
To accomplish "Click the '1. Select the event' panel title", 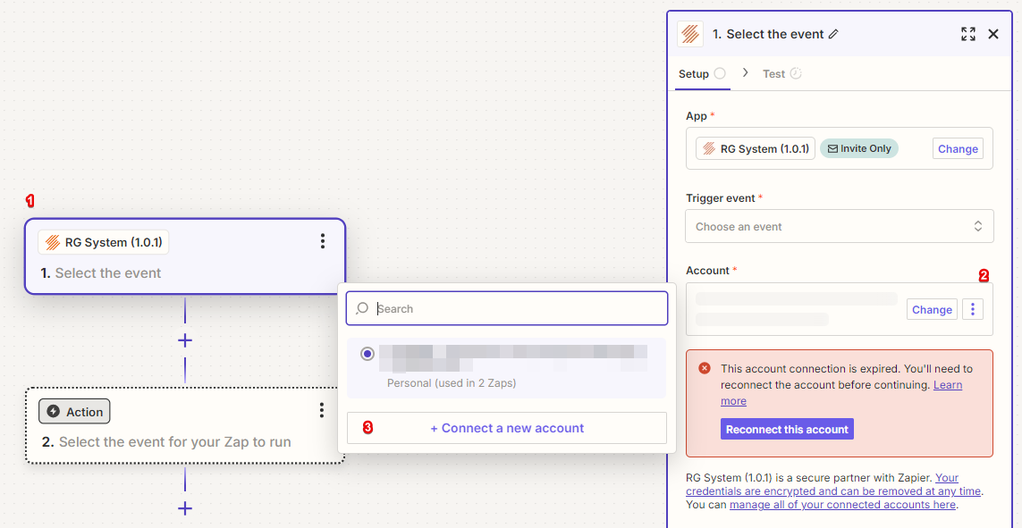I will coord(768,35).
